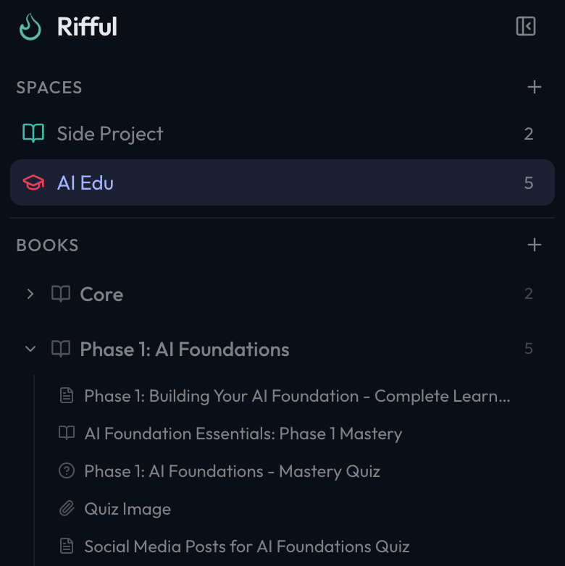Collapse the sidebar panel
The width and height of the screenshot is (565, 566).
coord(526,27)
